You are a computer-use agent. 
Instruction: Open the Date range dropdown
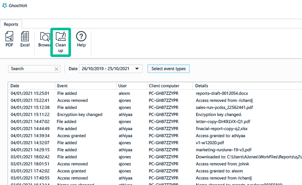click(x=111, y=69)
